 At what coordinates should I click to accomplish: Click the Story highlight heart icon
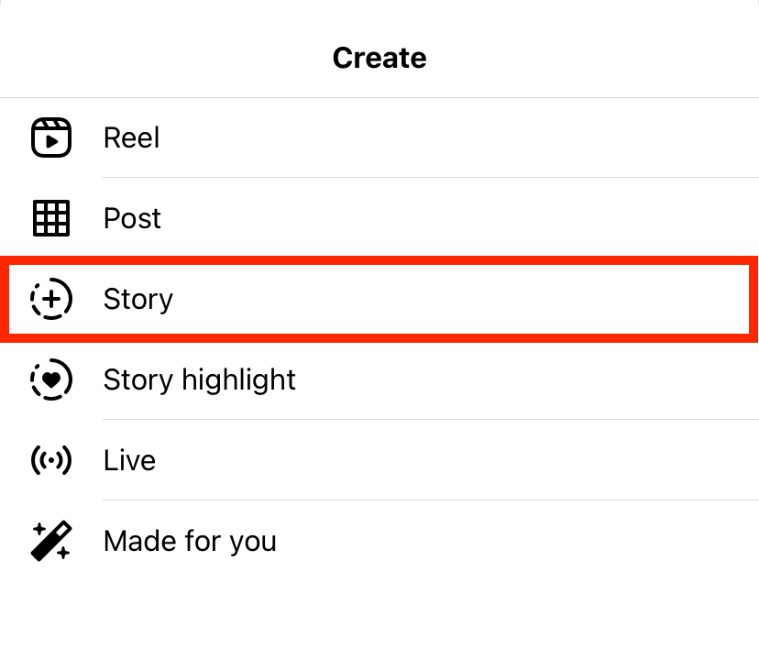click(51, 379)
